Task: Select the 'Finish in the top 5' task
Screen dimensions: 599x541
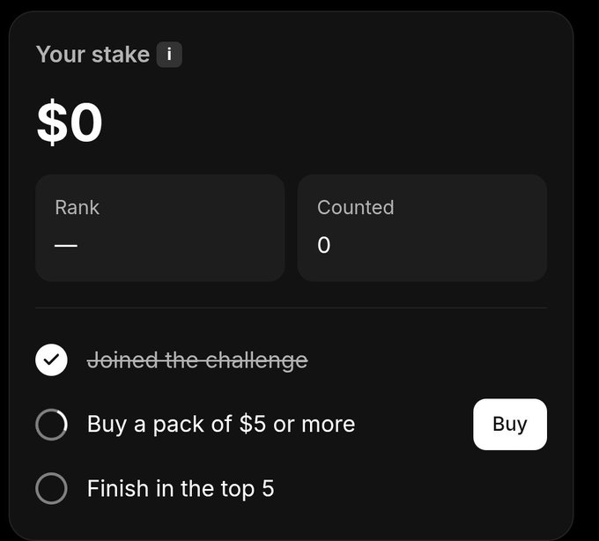Action: (181, 488)
